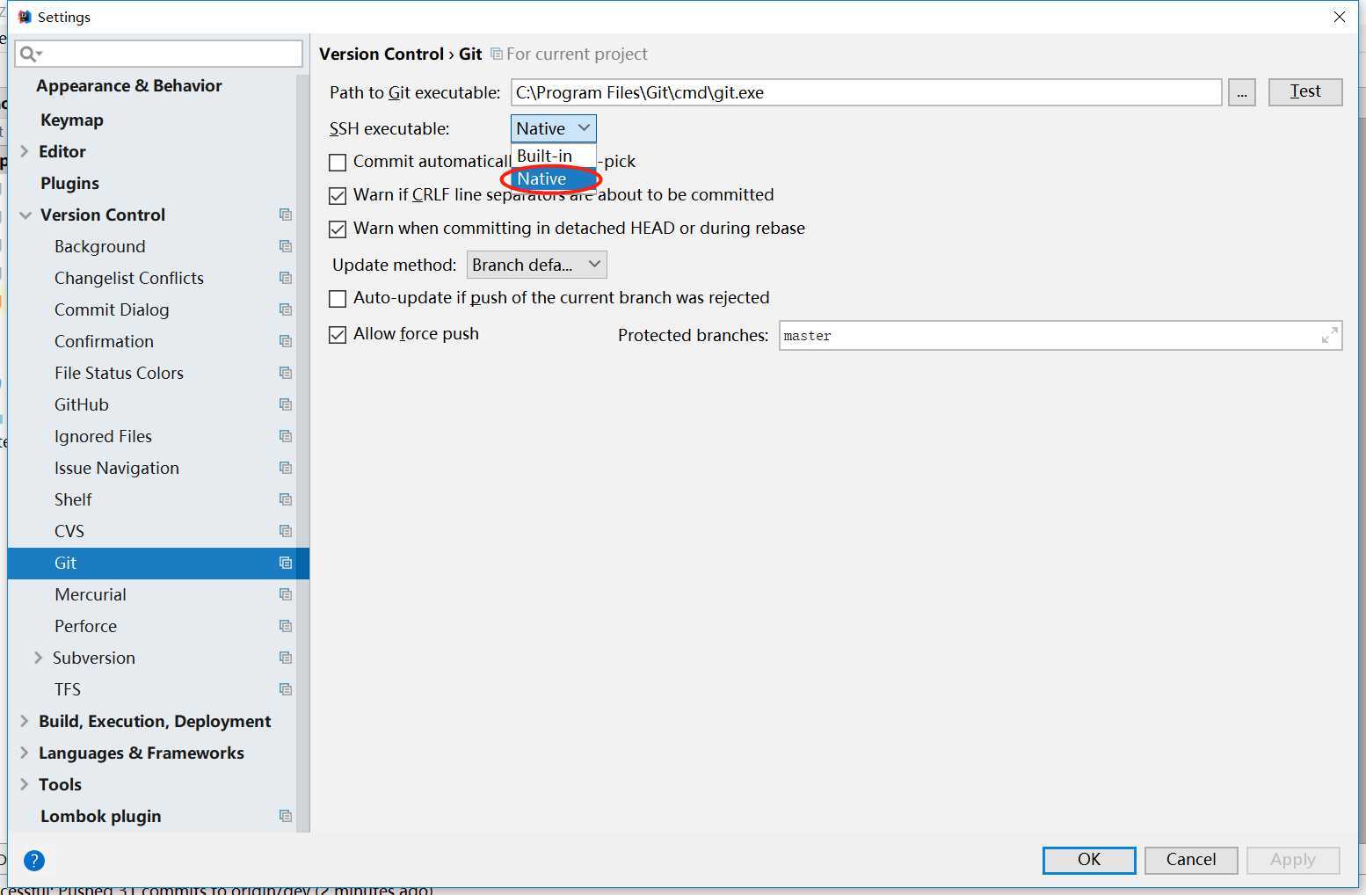Select Perforce in the settings tree
The height and width of the screenshot is (895, 1366).
pos(85,626)
